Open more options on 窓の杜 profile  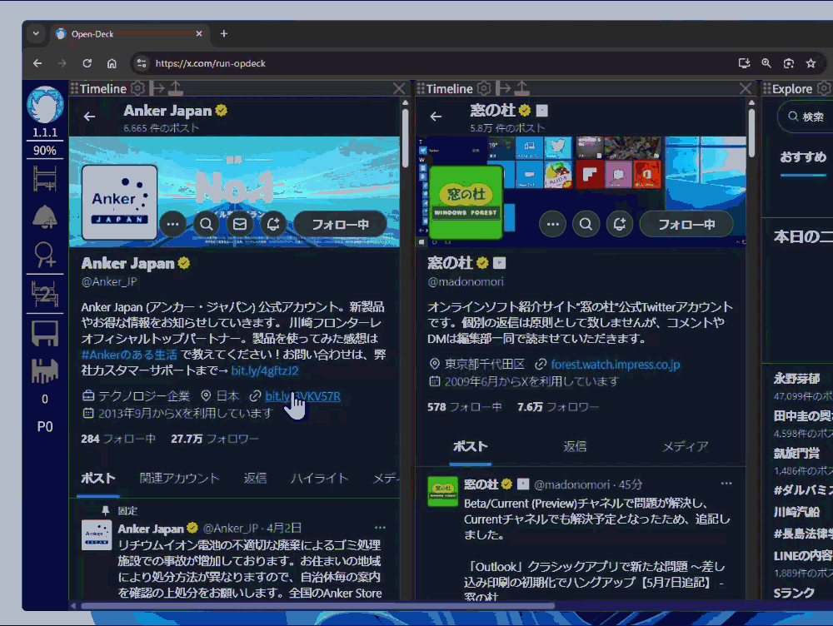point(552,224)
